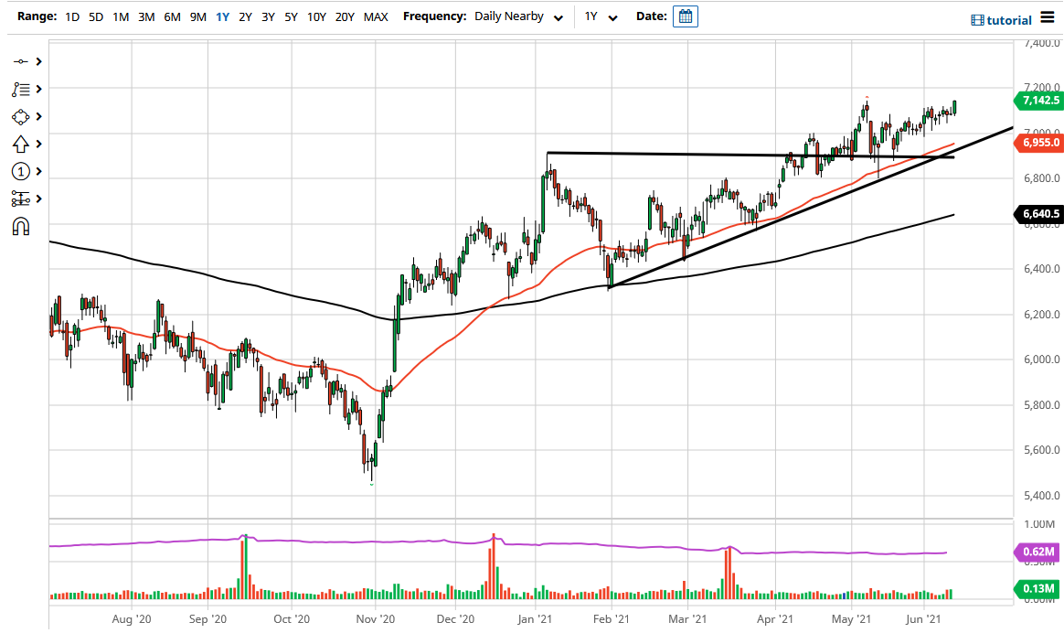Open the 1Y interval dropdown

(x=599, y=16)
